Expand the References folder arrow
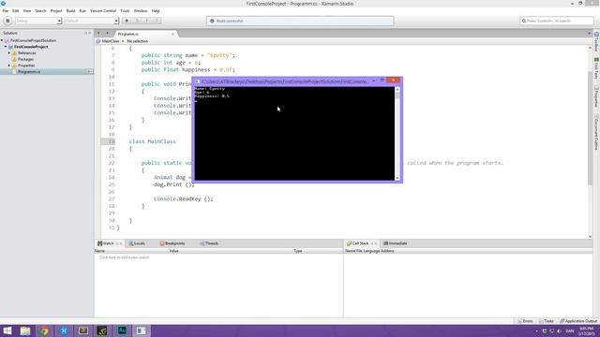The width and height of the screenshot is (600, 337). point(9,53)
